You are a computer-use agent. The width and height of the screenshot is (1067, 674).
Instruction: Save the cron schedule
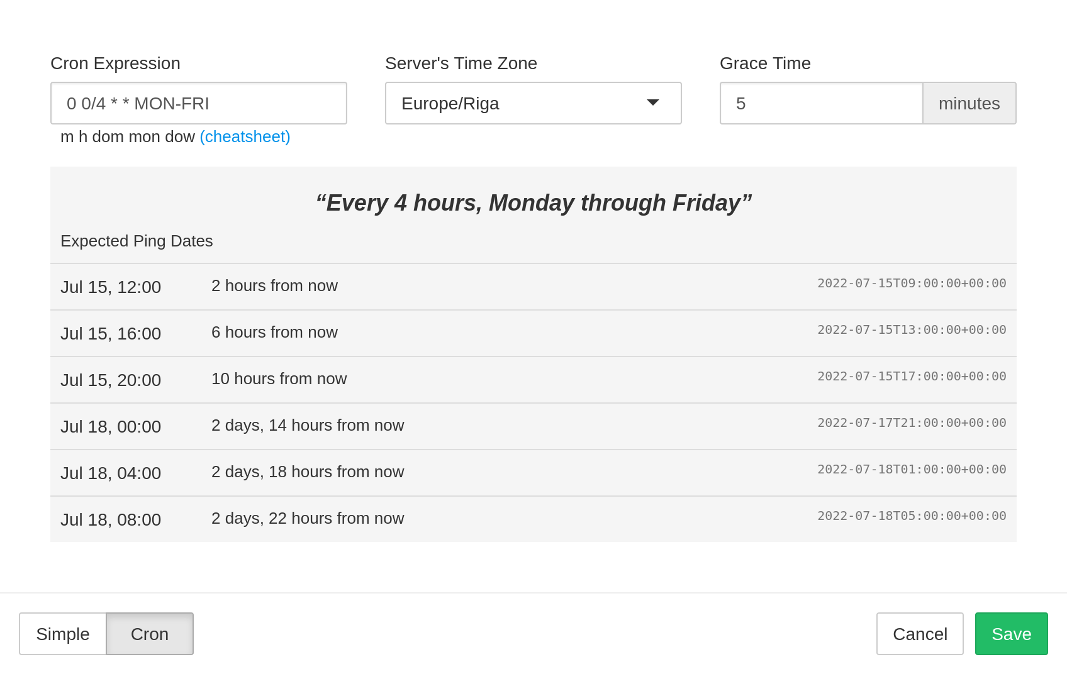pos(1010,634)
